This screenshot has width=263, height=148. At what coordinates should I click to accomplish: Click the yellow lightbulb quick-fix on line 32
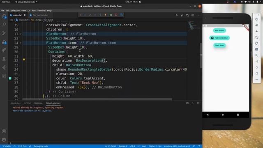coord(24,60)
